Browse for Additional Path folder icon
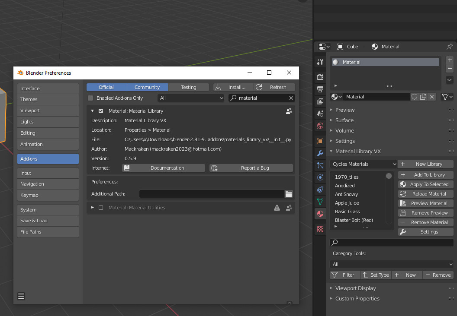This screenshot has width=457, height=316. coord(289,194)
